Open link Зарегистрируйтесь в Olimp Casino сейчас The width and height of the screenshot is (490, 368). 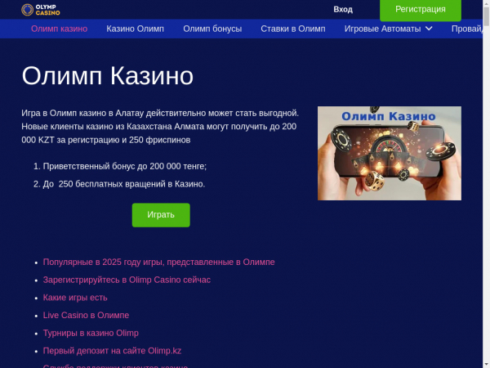pos(127,280)
